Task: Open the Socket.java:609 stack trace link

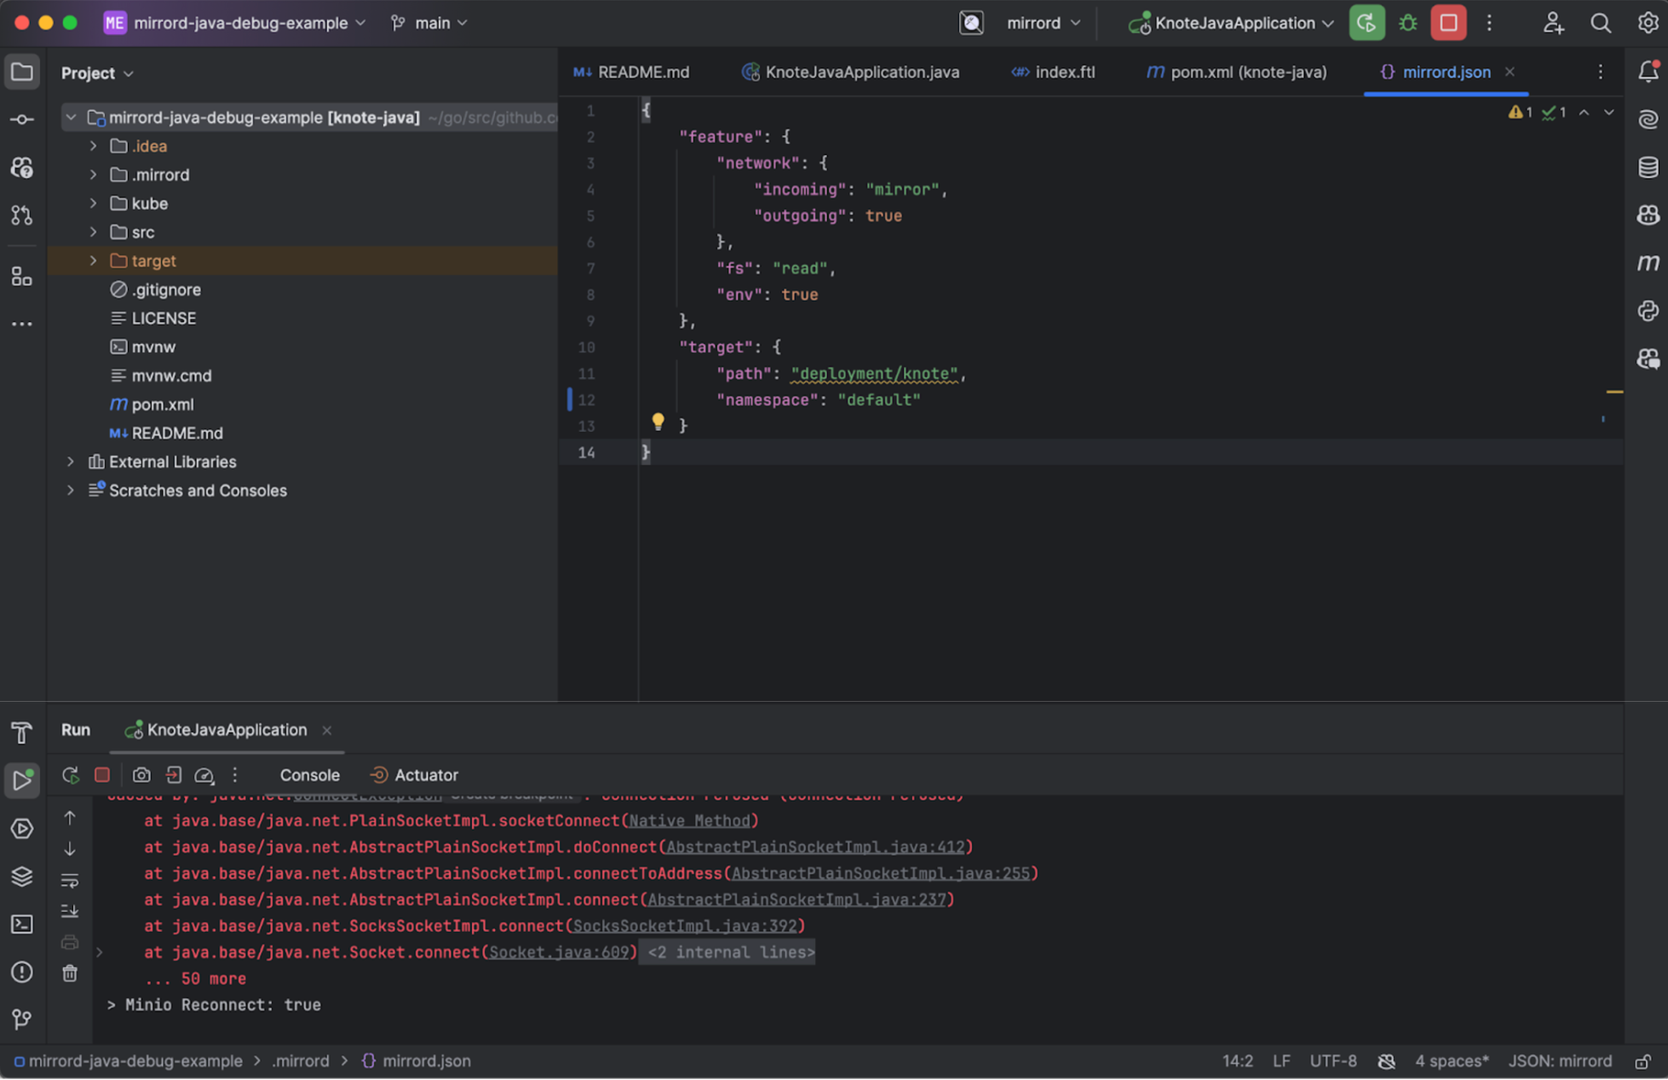Action: click(x=558, y=952)
